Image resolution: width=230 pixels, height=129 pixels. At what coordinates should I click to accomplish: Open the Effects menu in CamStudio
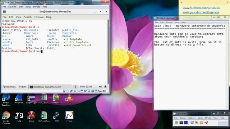pyautogui.click(x=208, y=118)
